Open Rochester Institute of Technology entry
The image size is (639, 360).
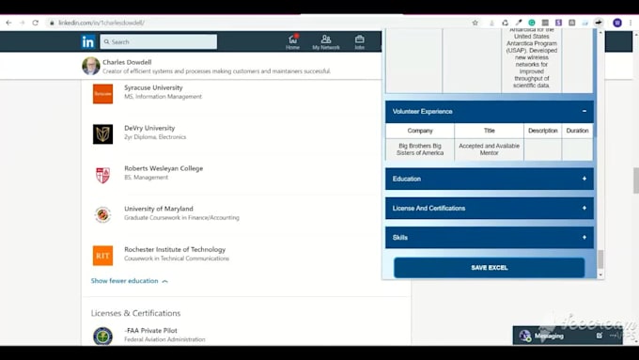(x=175, y=249)
